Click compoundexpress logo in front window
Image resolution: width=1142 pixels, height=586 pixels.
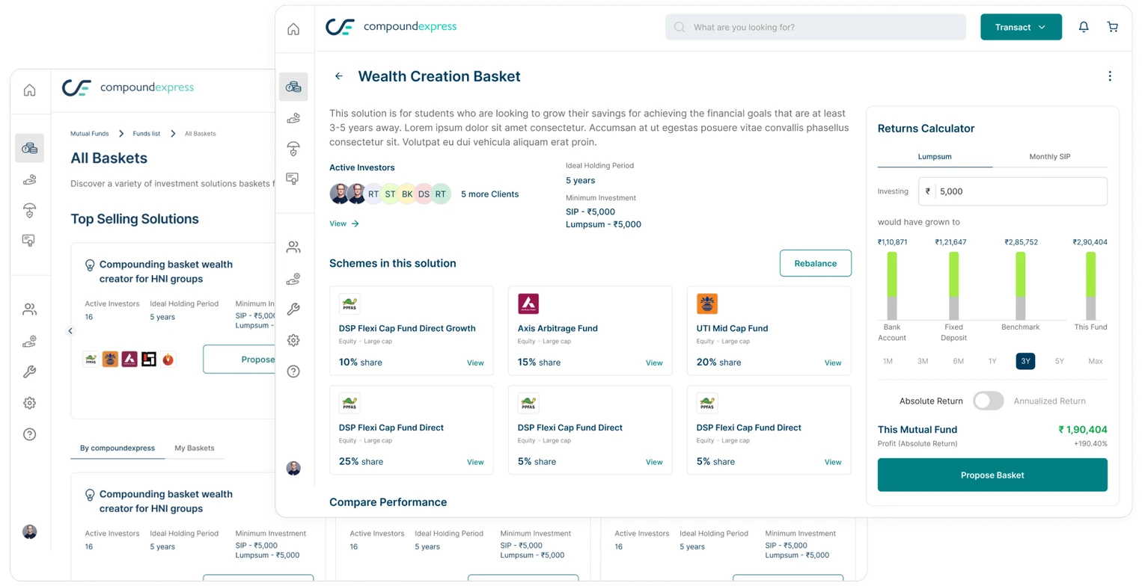(391, 27)
